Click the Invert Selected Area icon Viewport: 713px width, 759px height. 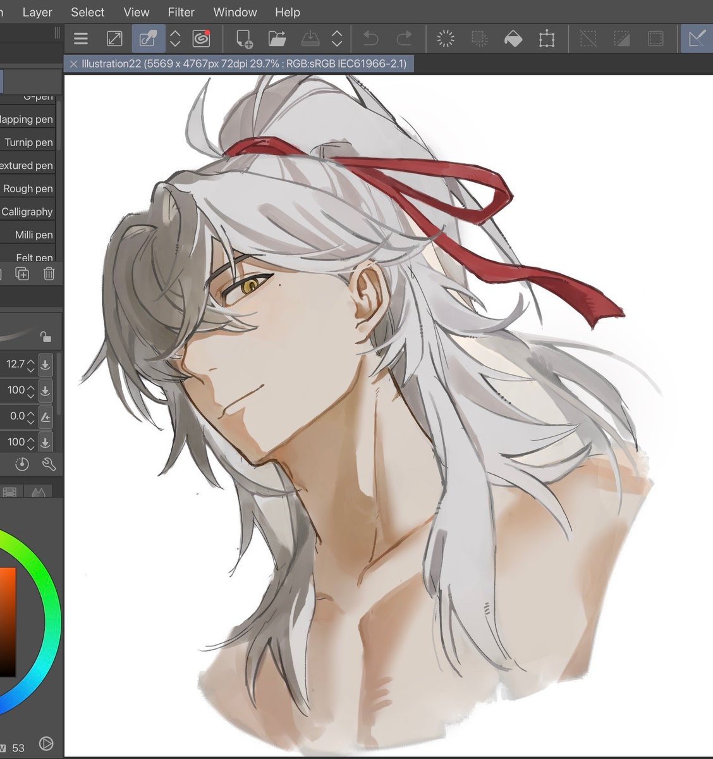(622, 39)
